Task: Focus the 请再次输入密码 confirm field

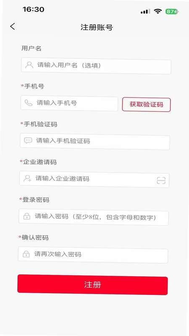Action: [x=93, y=255]
